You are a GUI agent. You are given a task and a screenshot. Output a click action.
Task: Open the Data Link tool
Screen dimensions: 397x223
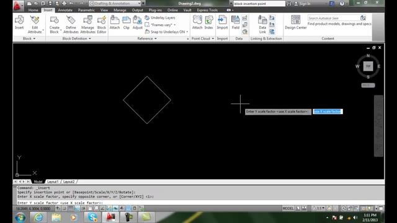pos(262,25)
